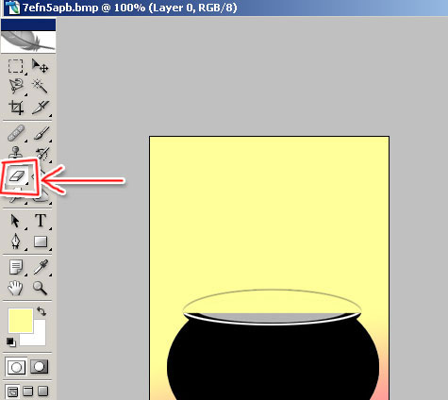Pick the Magic Wand tool
This screenshot has width=448, height=400.
[40, 86]
